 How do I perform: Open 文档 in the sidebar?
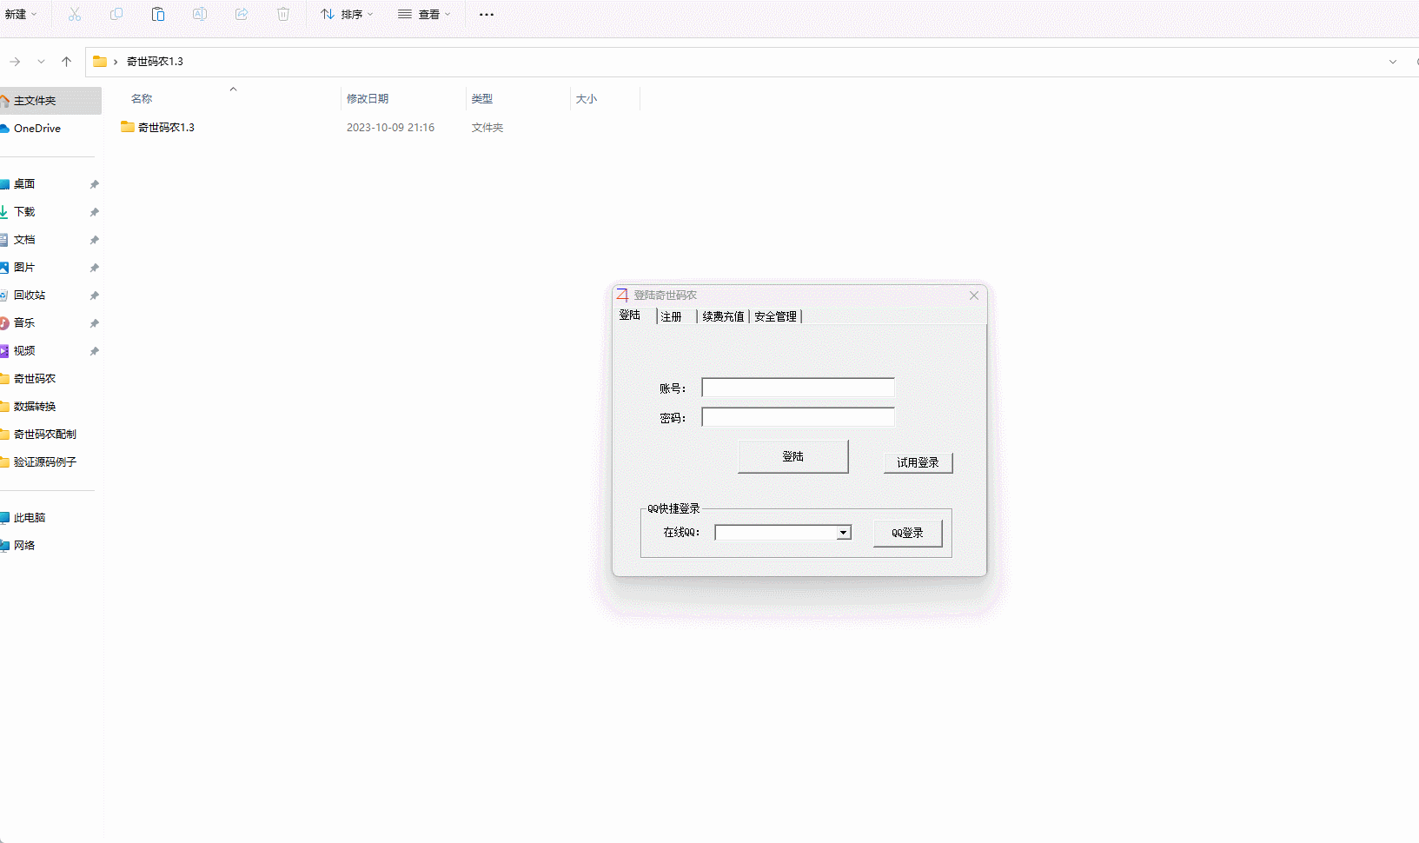point(24,240)
